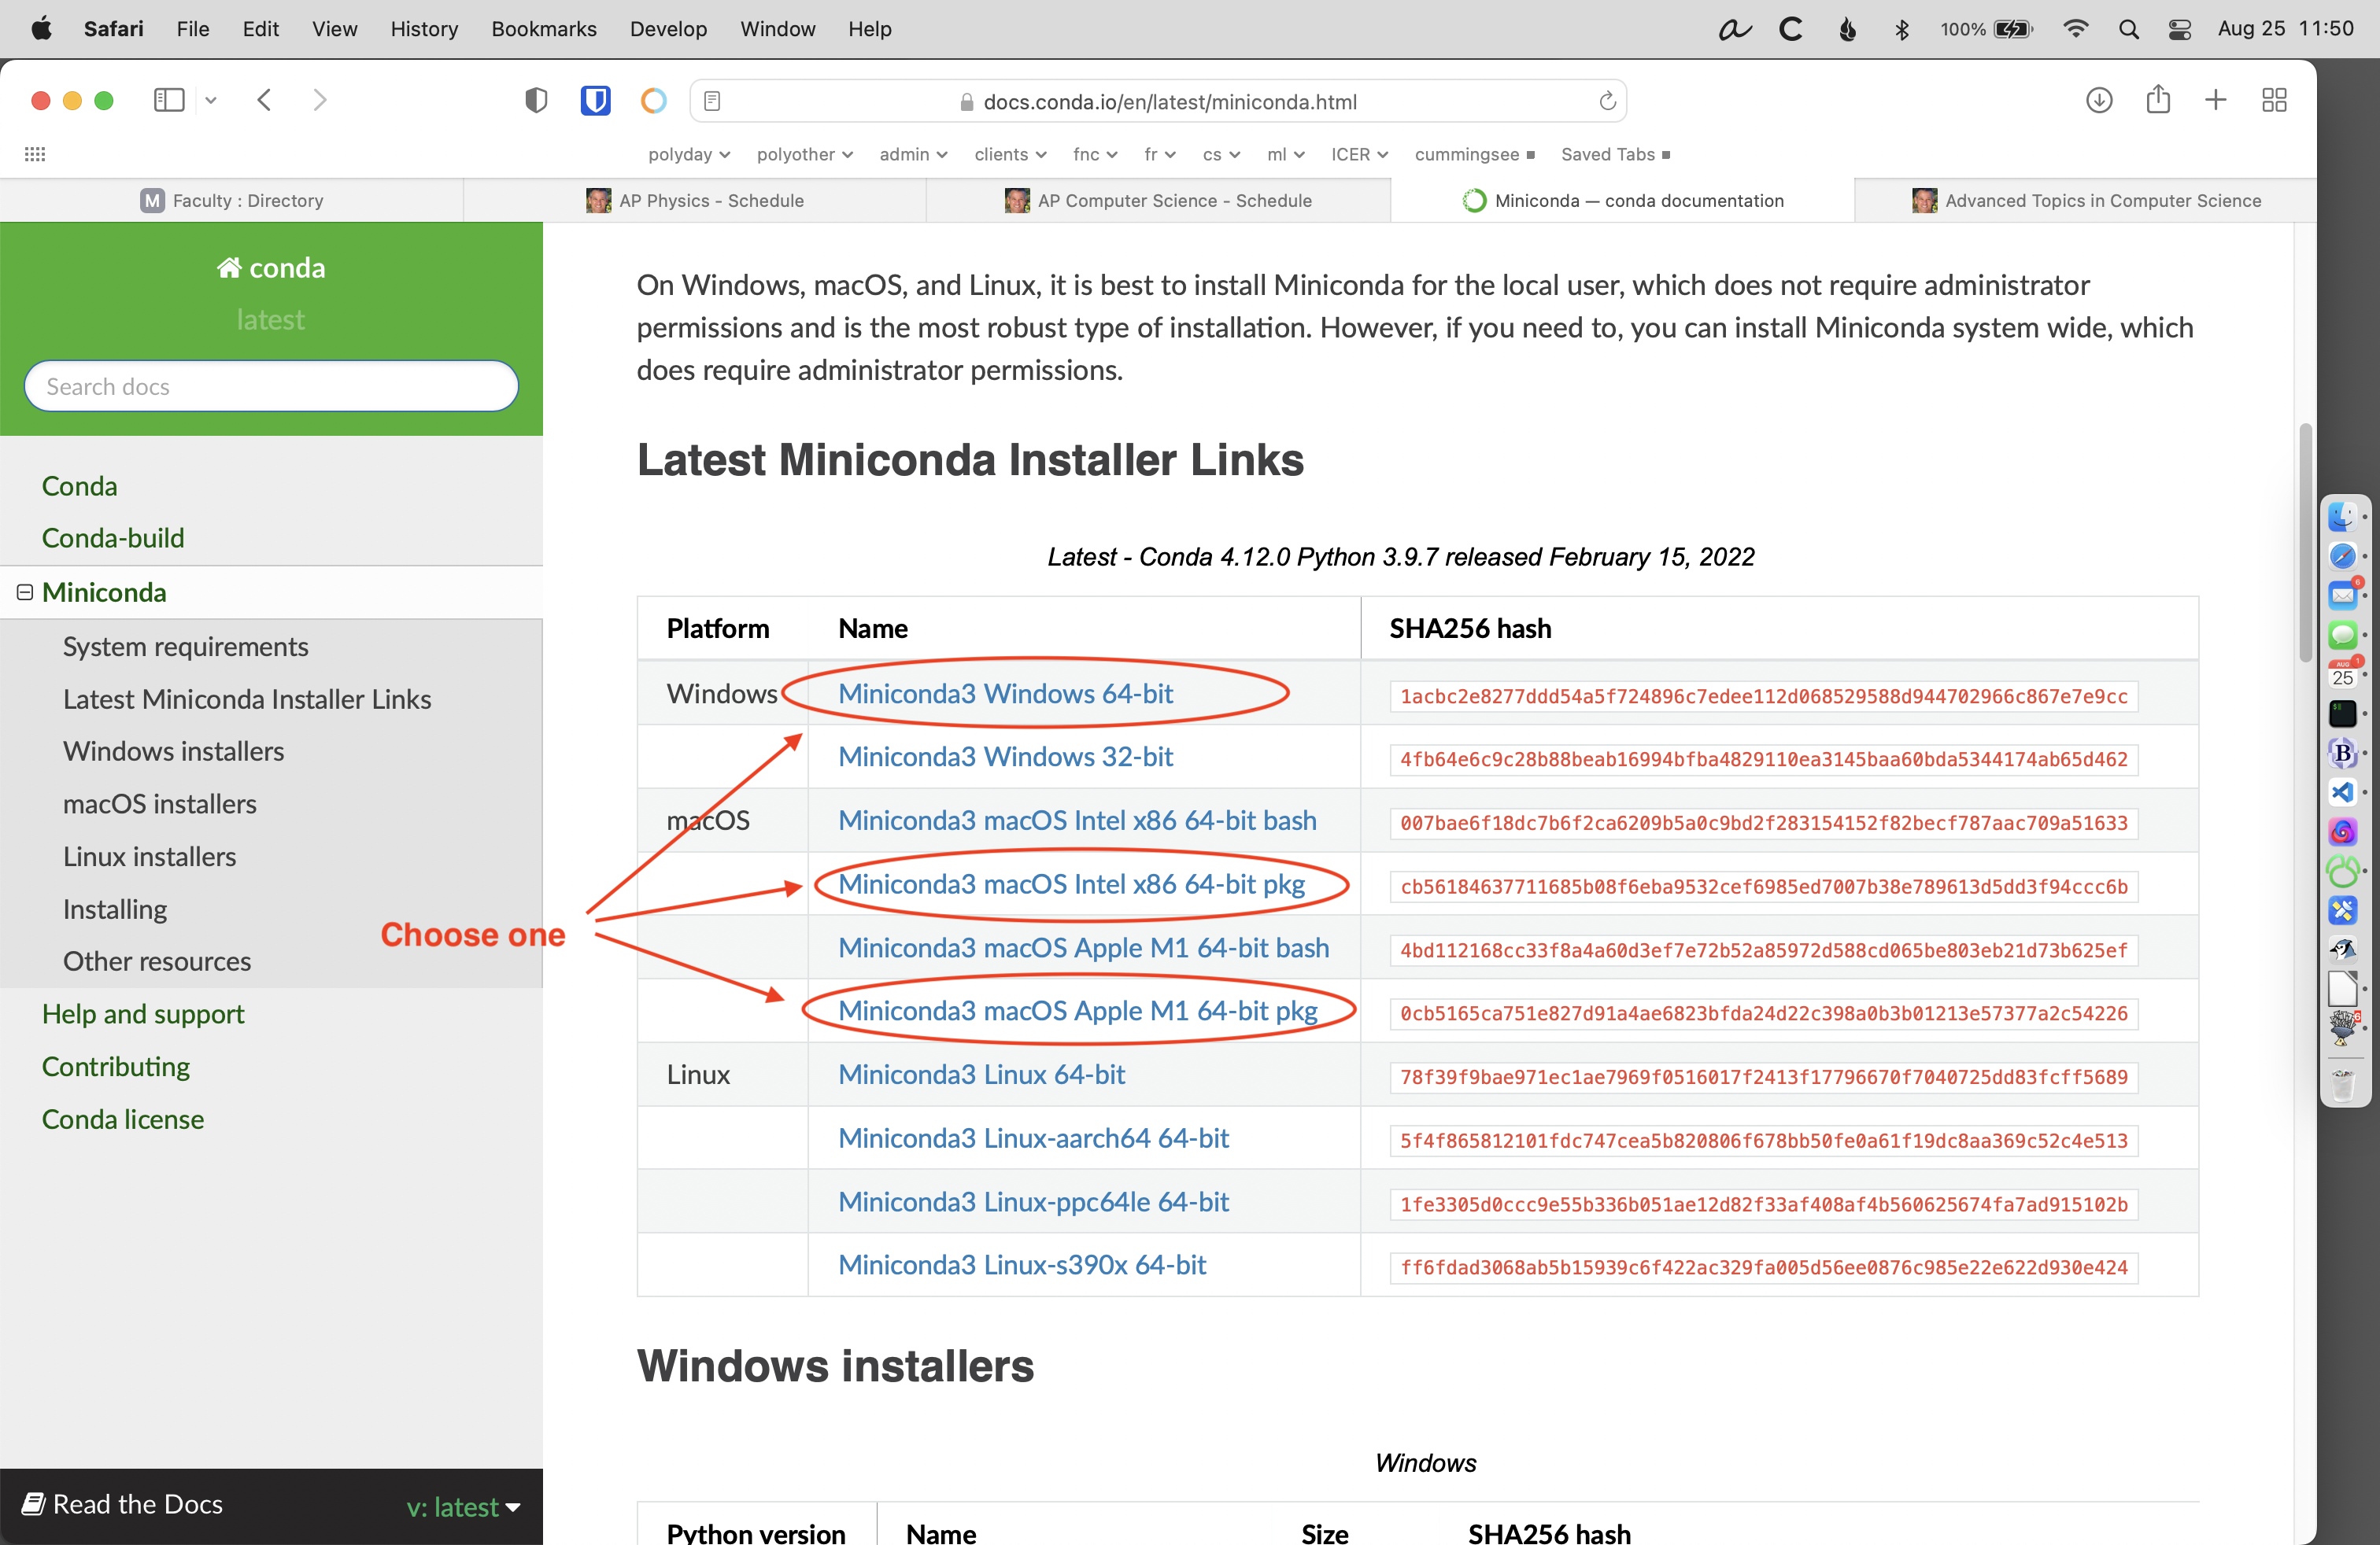This screenshot has width=2380, height=1545.
Task: Open Messages from the Dock
Action: point(2342,635)
